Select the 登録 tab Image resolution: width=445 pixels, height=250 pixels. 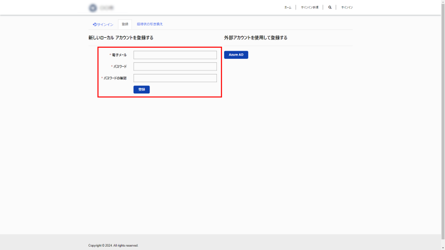(x=125, y=24)
